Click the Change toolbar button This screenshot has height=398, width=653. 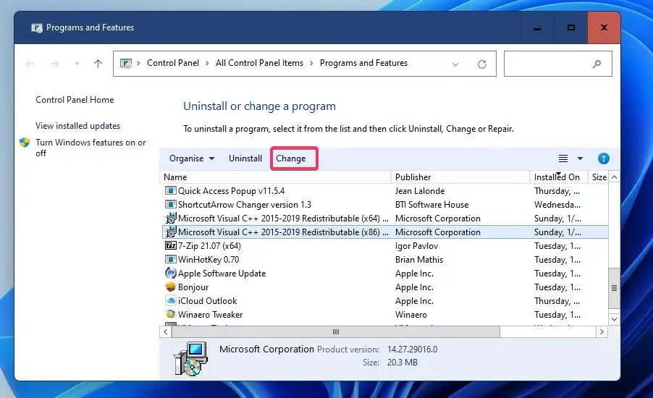pos(291,158)
